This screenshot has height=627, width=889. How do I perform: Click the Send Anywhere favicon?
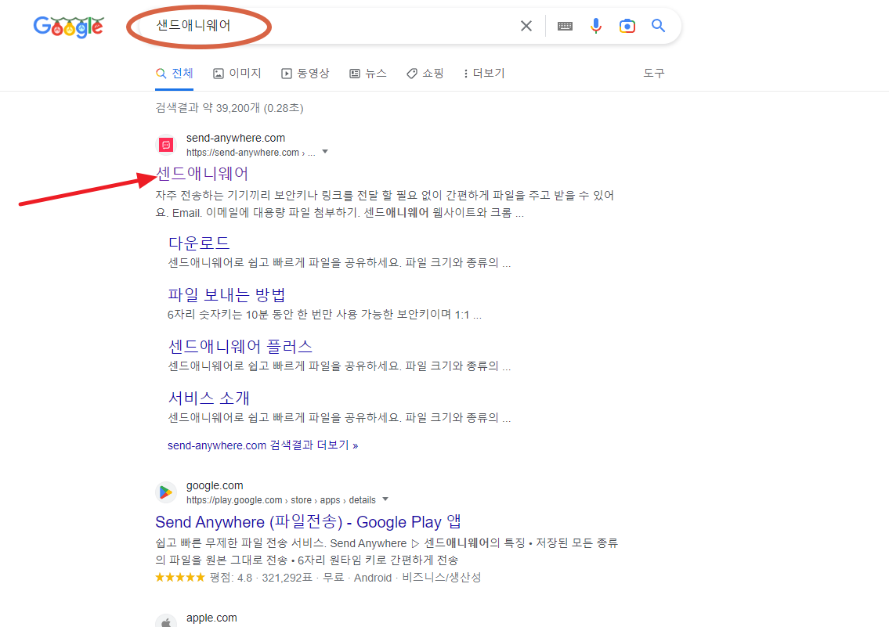pyautogui.click(x=165, y=144)
